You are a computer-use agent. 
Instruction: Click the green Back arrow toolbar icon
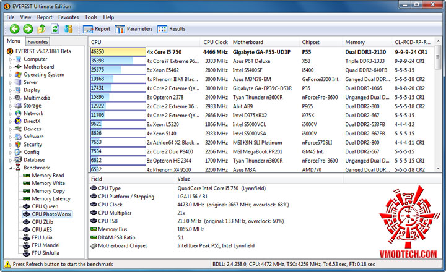click(x=14, y=29)
